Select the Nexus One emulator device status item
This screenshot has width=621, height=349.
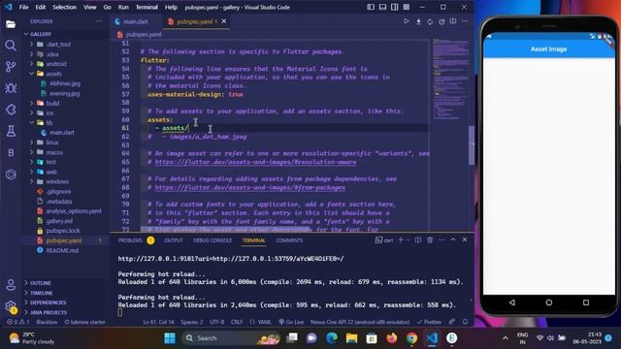[x=360, y=322]
